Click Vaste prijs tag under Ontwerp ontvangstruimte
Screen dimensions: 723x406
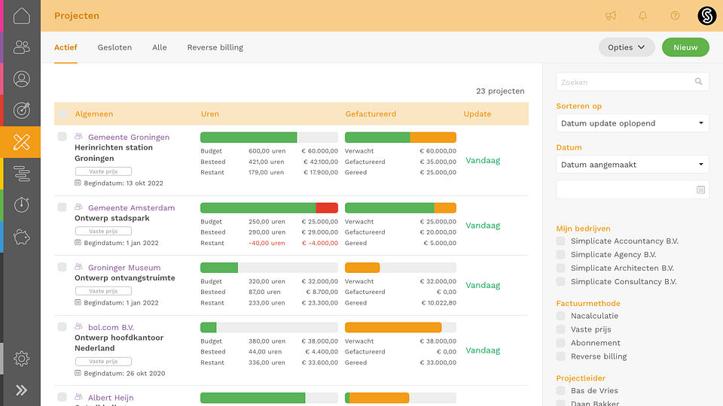click(103, 291)
